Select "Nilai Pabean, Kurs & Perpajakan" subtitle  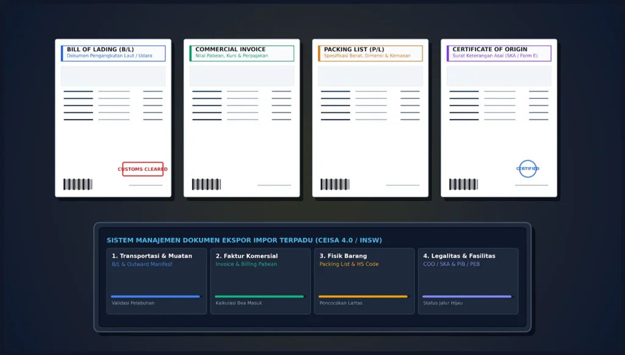(x=231, y=56)
